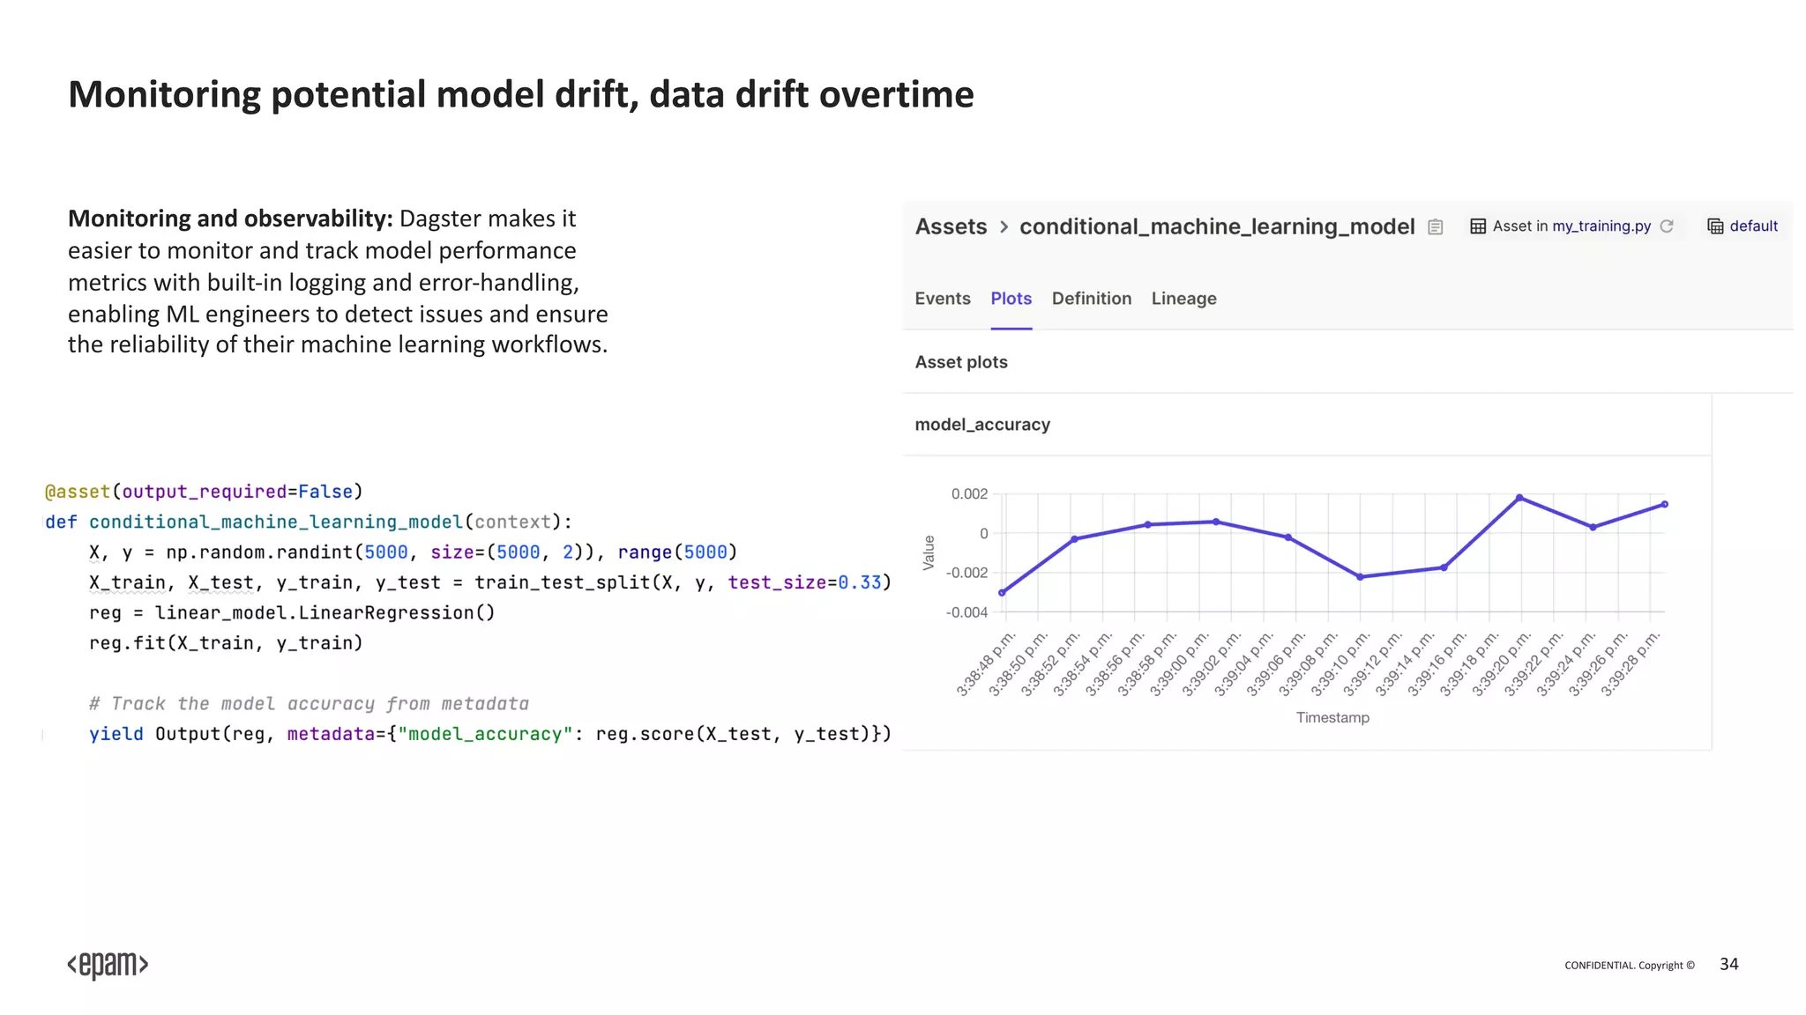Image resolution: width=1806 pixels, height=1015 pixels.
Task: Open the my_training.py code location link
Action: (1601, 226)
